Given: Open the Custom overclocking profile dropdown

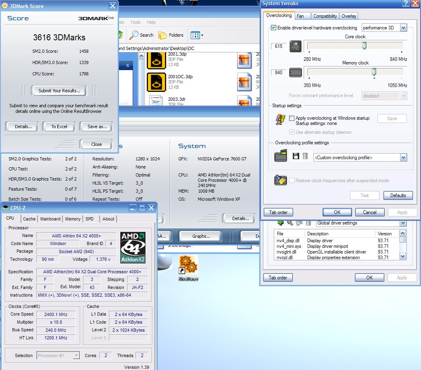Looking at the screenshot, I should coord(403,158).
